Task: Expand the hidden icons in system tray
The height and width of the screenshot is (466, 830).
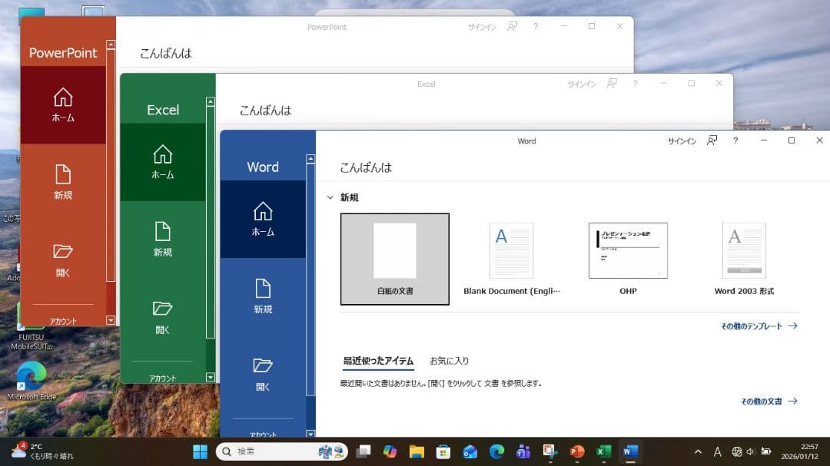Action: 697,451
